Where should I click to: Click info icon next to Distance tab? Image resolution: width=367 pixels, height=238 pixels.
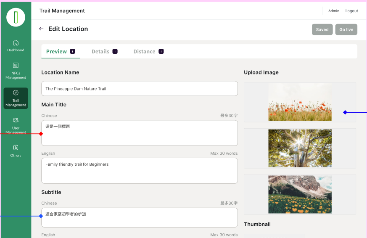(161, 51)
